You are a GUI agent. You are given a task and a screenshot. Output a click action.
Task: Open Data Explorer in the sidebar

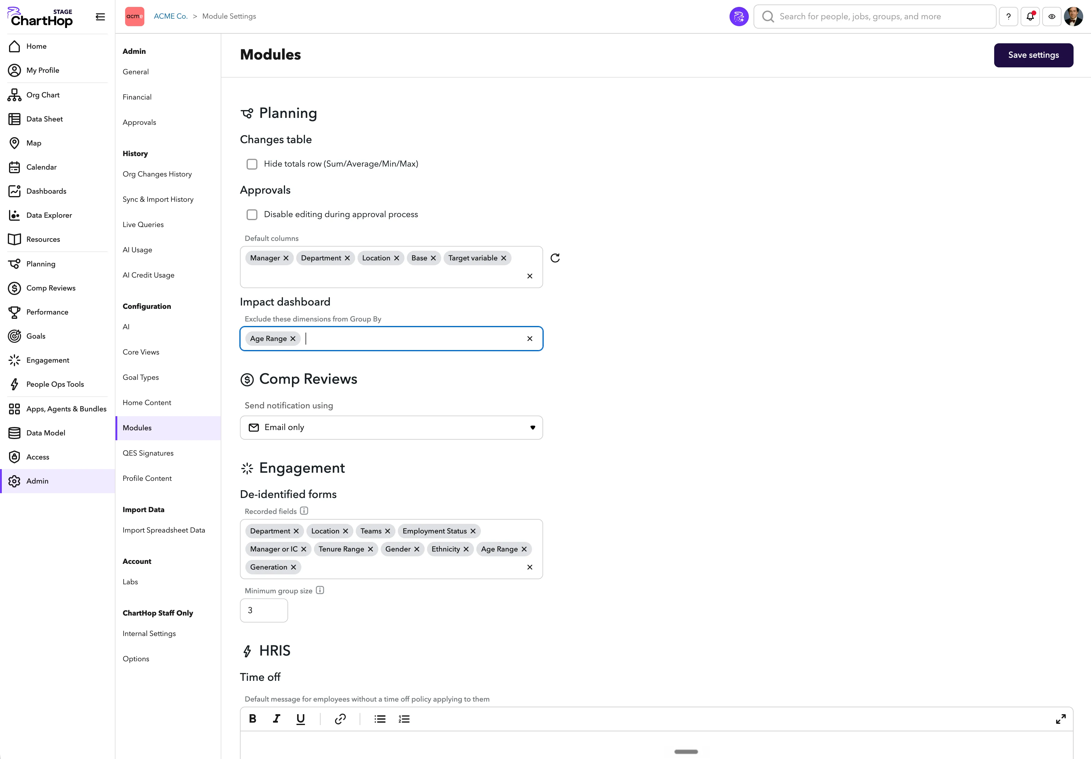[57, 215]
